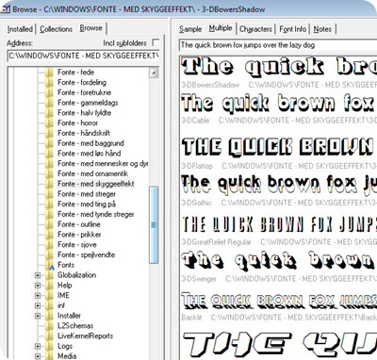The image size is (377, 360).
Task: Select folder icon of Fonte - med ornamentik
Action: 49,173
